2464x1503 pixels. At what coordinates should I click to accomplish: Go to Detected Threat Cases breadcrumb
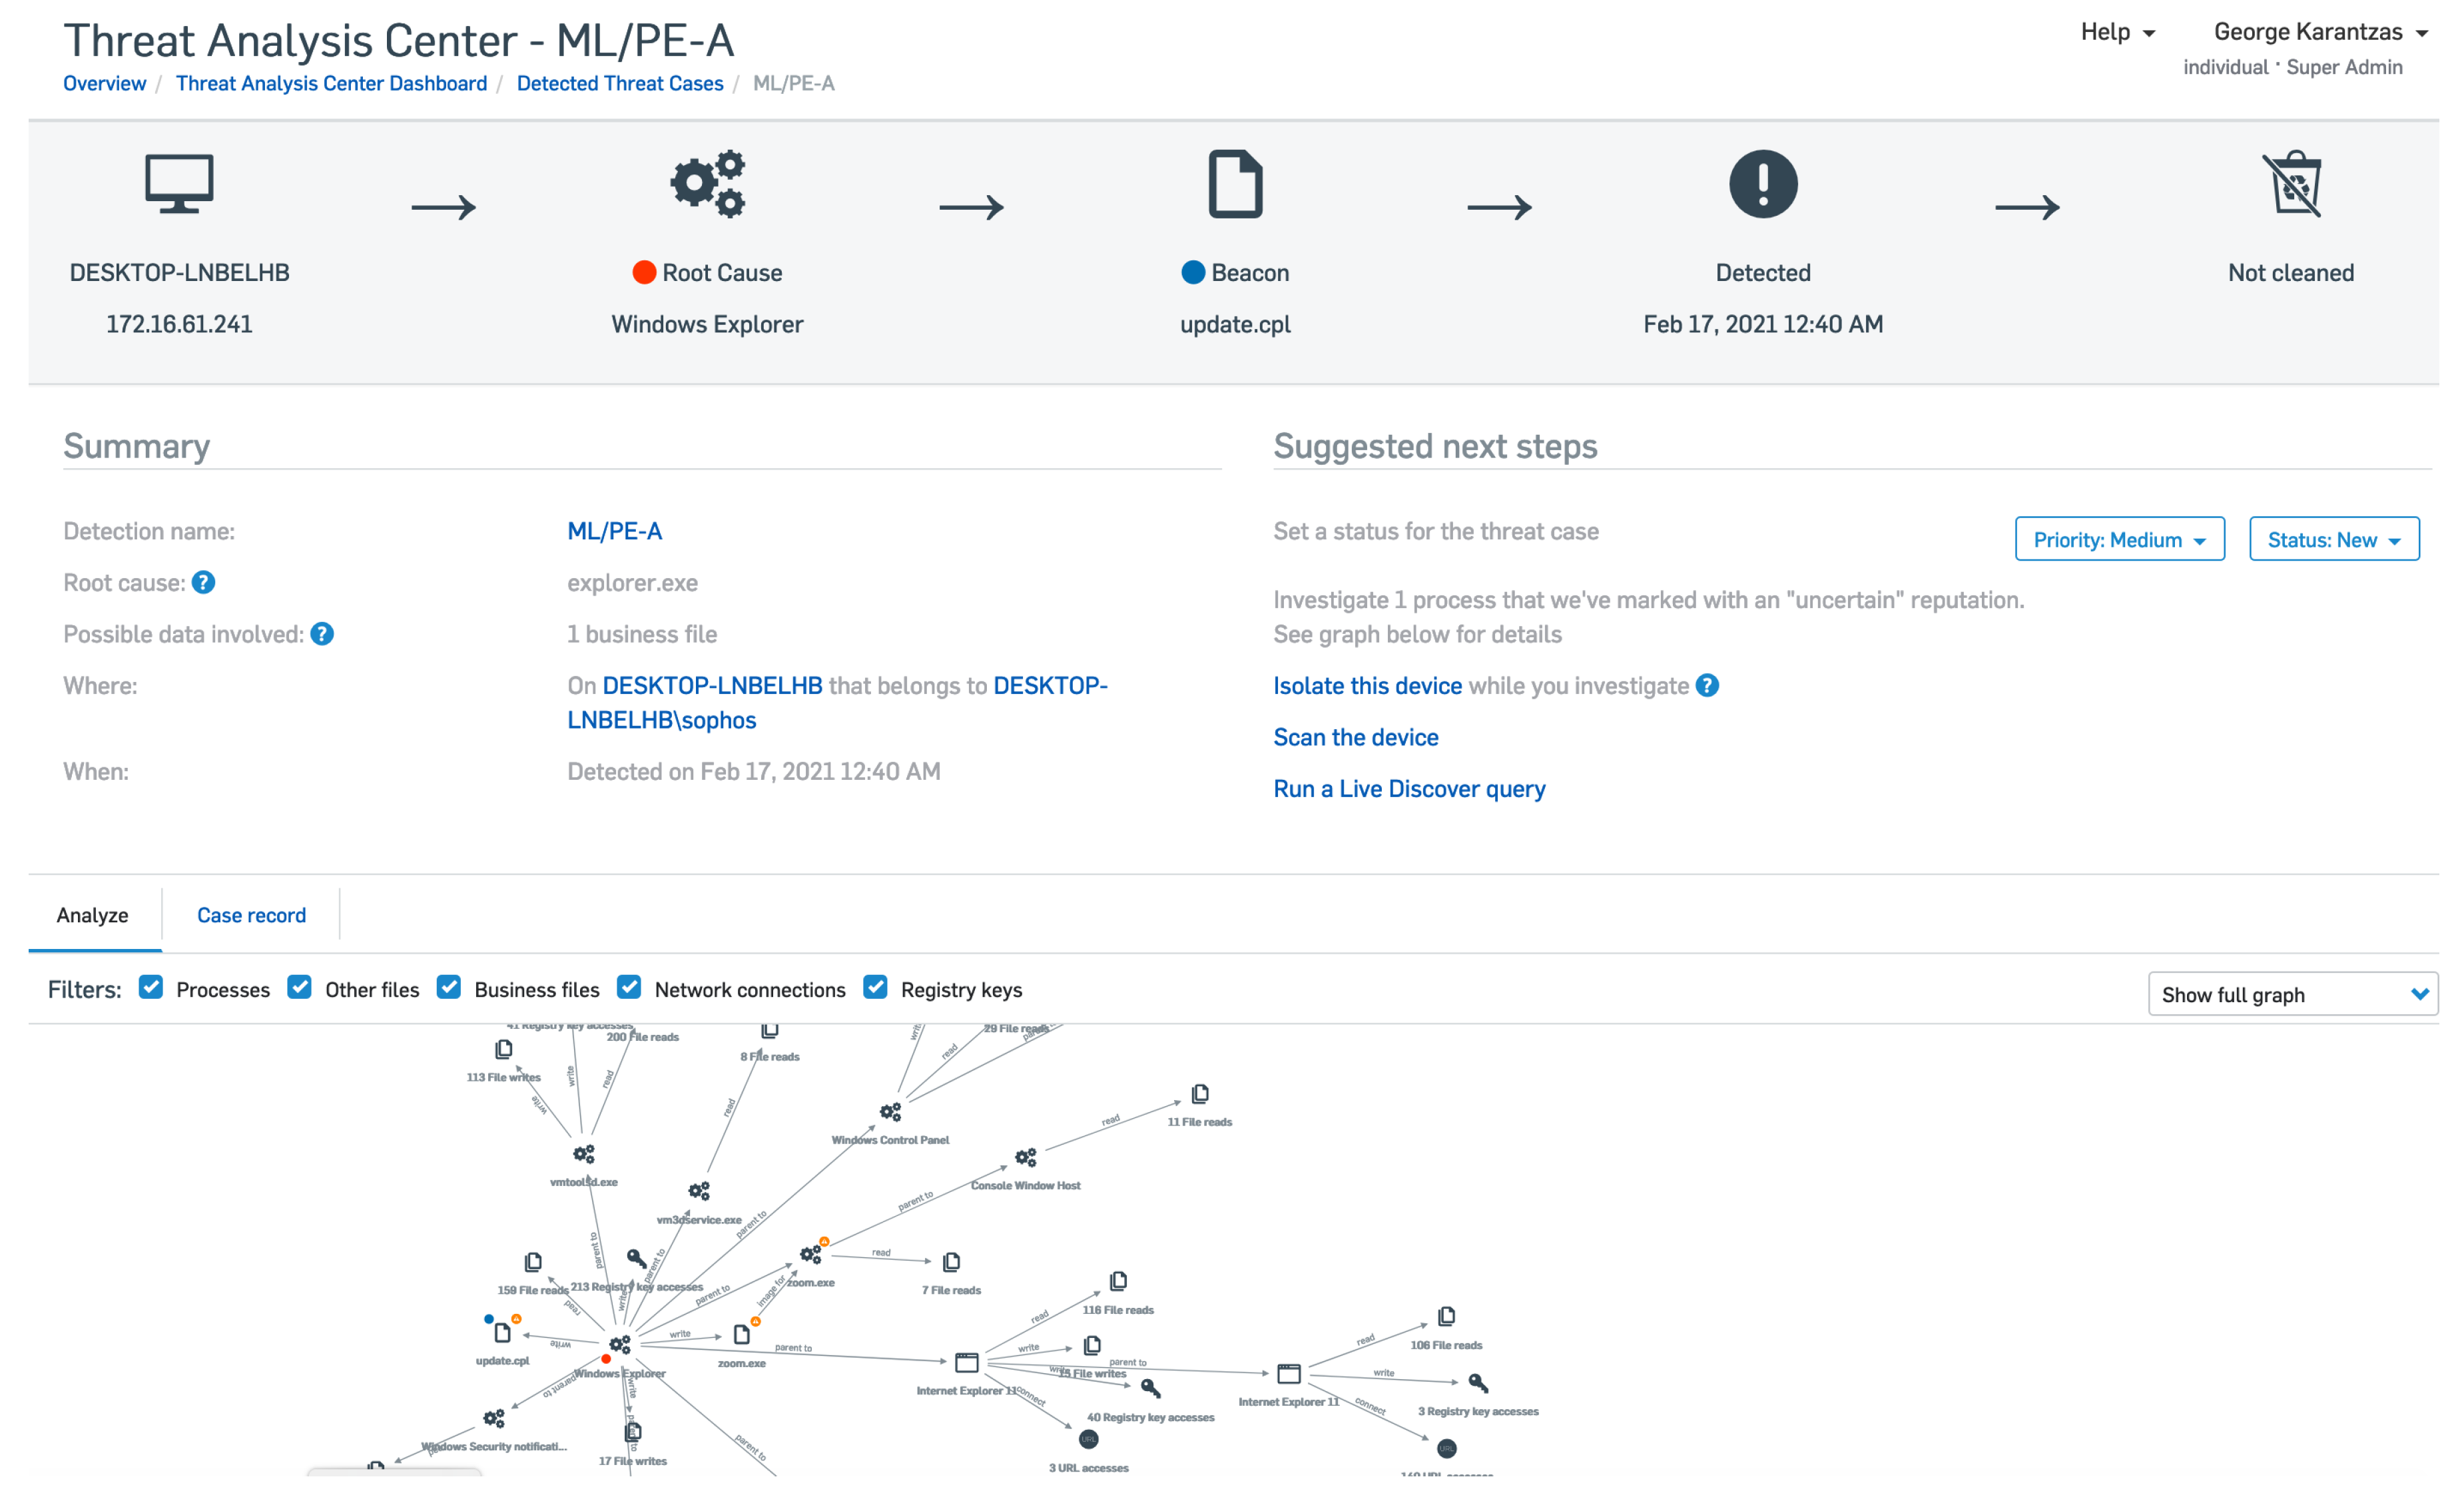click(x=619, y=84)
